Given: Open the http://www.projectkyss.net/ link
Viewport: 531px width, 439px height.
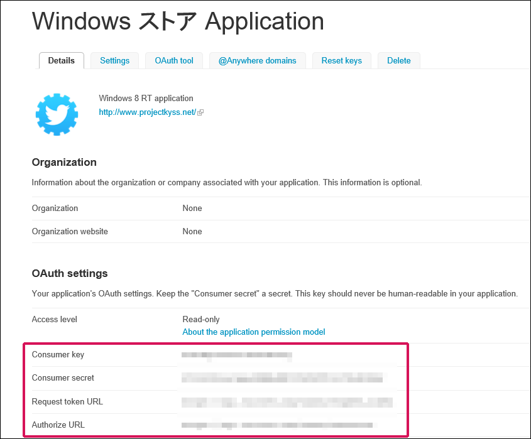Looking at the screenshot, I should tap(147, 112).
